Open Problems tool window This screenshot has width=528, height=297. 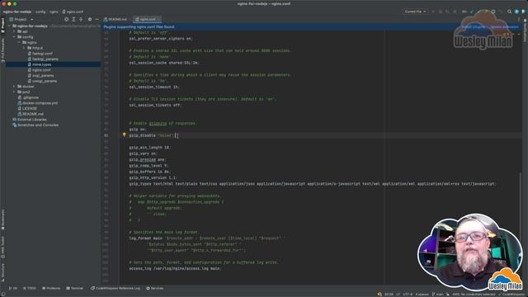(51, 288)
